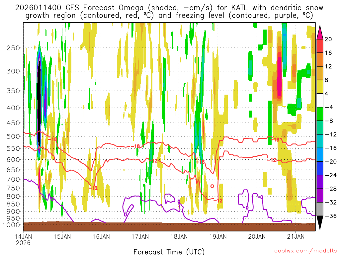Click the 2026 year label under 14JAN
The height and width of the screenshot is (255, 340).
tap(23, 243)
